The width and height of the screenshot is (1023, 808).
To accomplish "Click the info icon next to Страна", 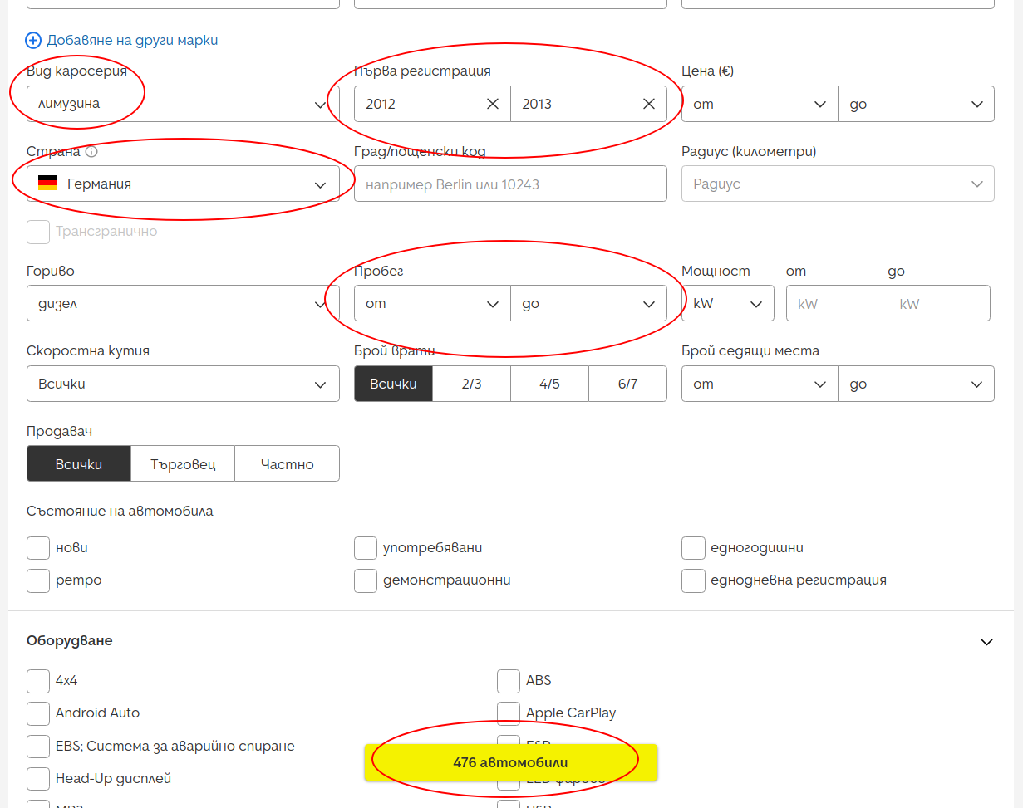I will (91, 152).
